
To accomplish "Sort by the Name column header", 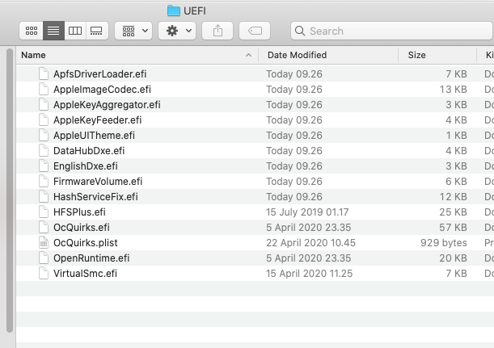I will (137, 55).
